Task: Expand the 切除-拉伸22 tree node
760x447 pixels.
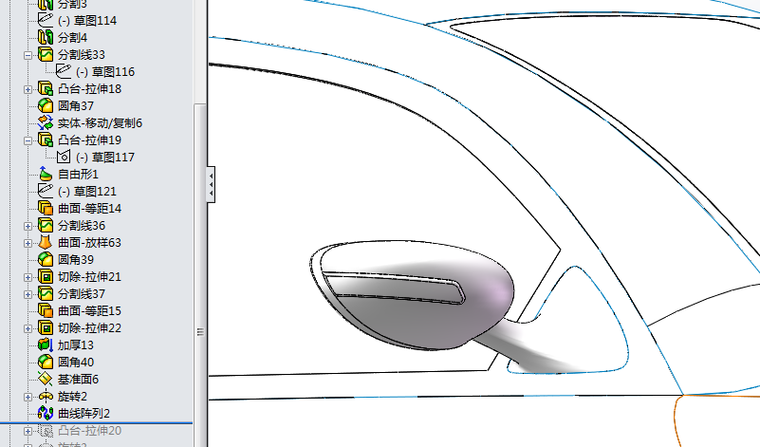Action: pyautogui.click(x=28, y=328)
